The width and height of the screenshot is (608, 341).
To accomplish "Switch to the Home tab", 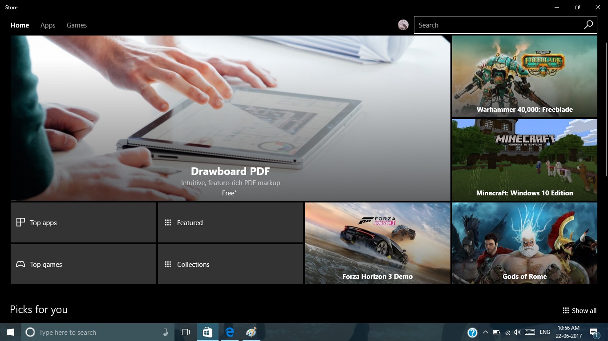I will click(20, 25).
